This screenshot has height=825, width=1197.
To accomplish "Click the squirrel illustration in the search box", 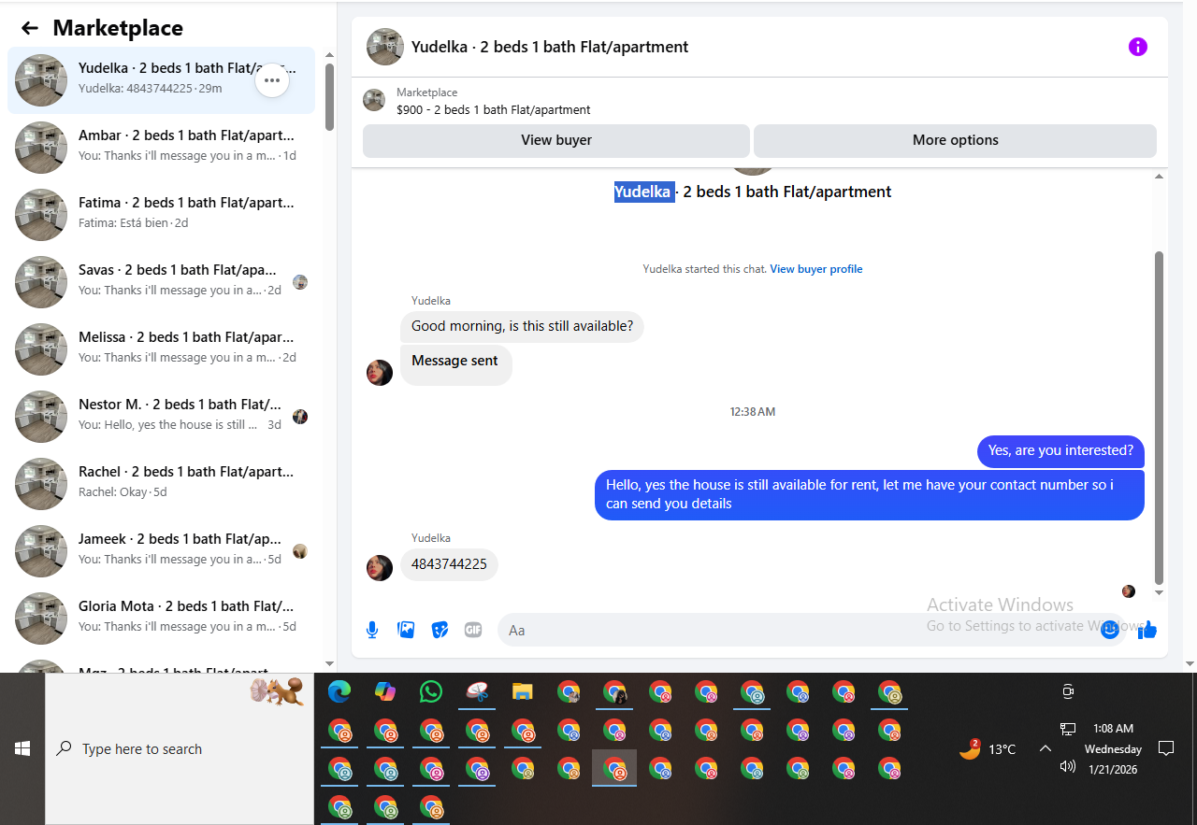I will [x=278, y=691].
